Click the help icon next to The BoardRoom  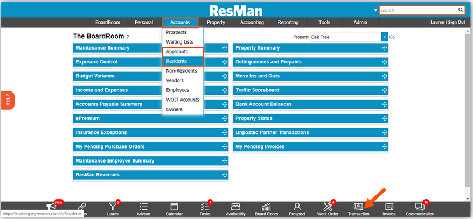[128, 37]
